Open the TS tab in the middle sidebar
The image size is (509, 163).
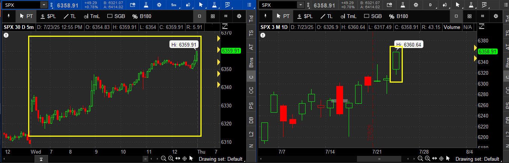coord(251,33)
